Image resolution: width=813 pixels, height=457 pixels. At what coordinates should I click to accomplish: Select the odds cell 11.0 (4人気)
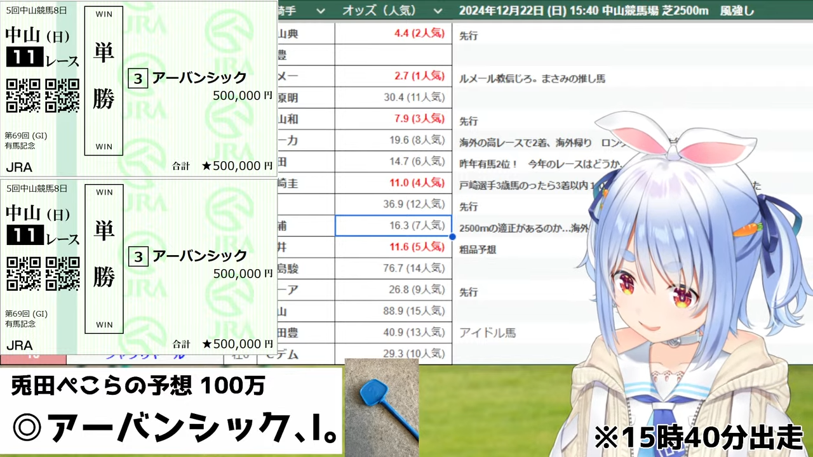click(x=393, y=183)
